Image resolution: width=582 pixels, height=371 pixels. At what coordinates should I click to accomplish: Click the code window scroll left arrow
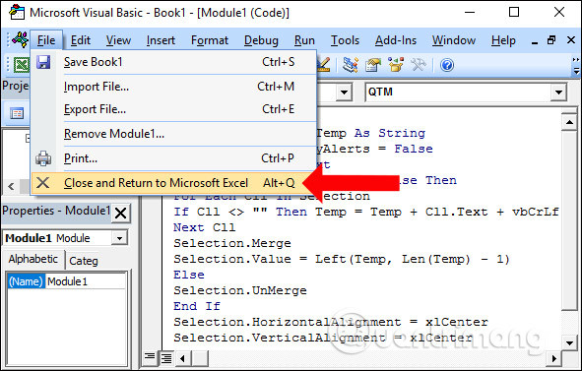tap(182, 358)
